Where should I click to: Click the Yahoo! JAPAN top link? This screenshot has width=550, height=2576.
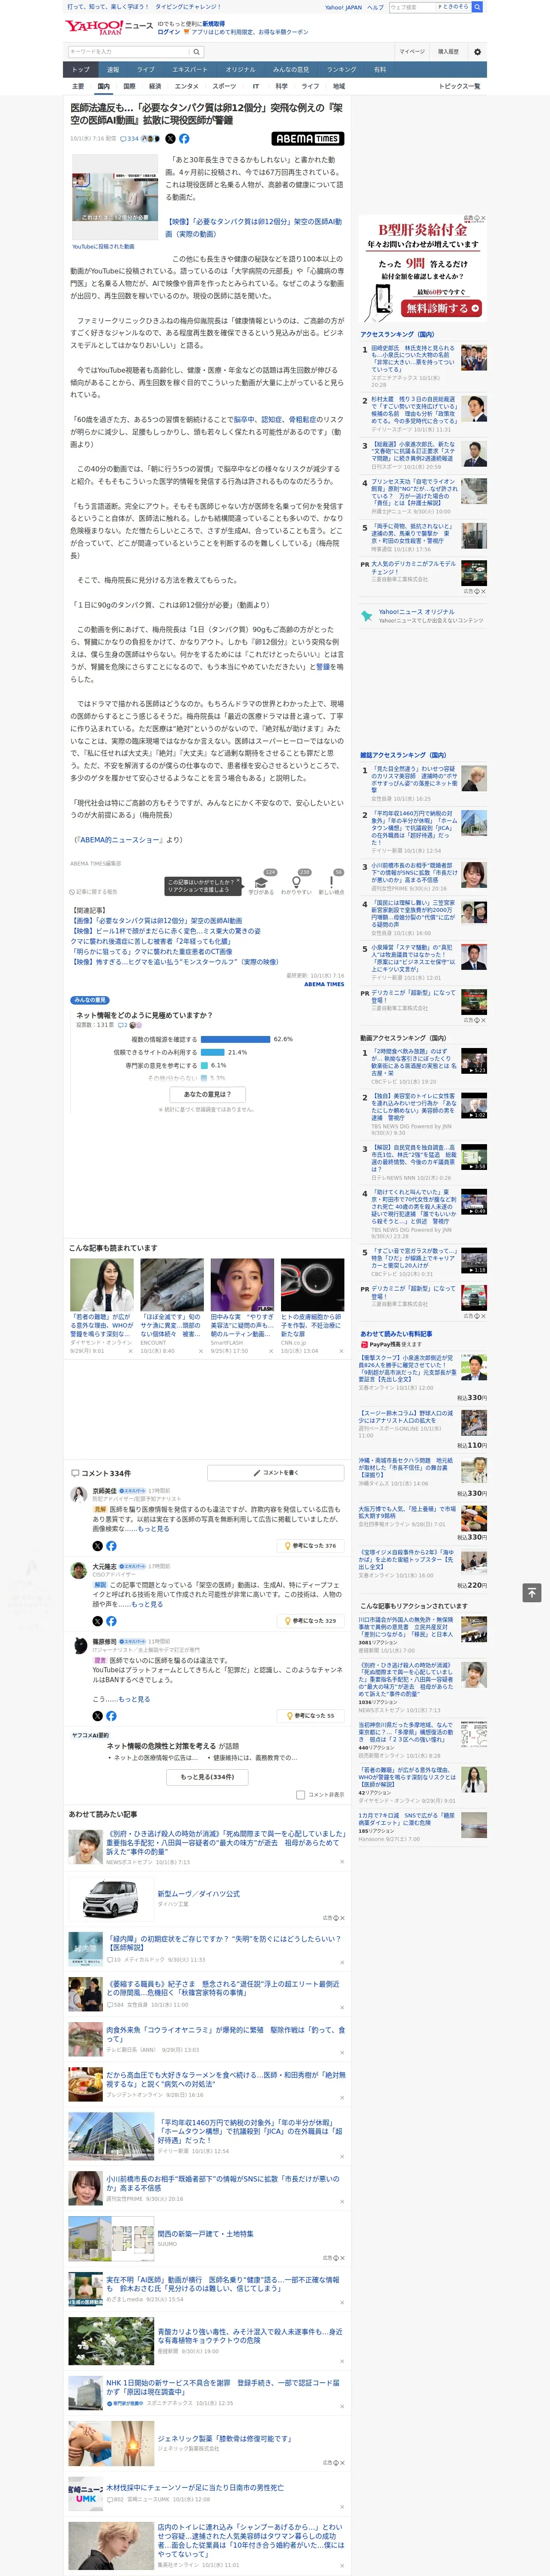tap(344, 7)
